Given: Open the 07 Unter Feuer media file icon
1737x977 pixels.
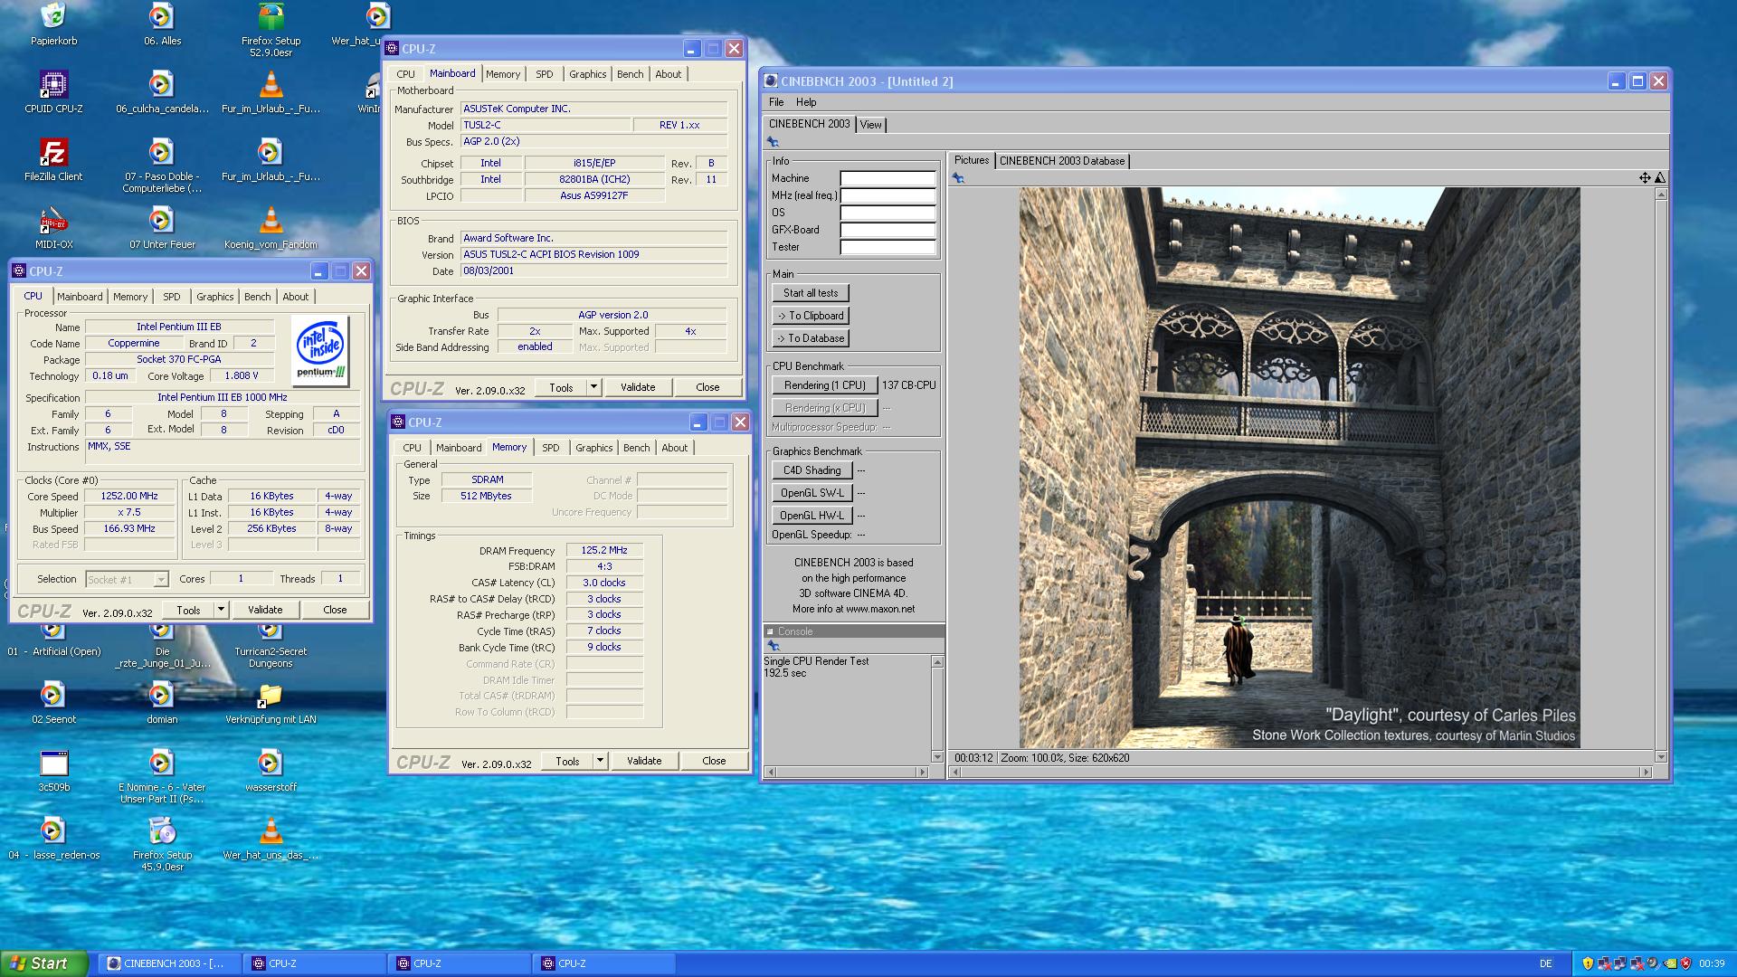Looking at the screenshot, I should pos(162,220).
